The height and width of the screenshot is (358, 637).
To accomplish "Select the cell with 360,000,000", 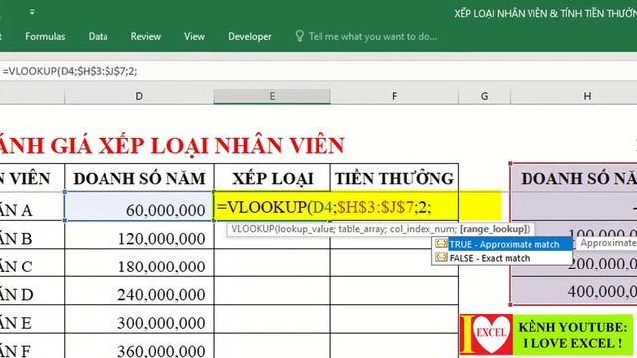I will [139, 346].
